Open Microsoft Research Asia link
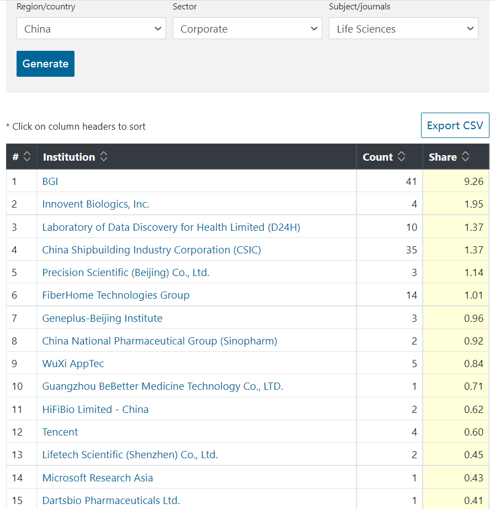The width and height of the screenshot is (495, 509). tap(98, 478)
